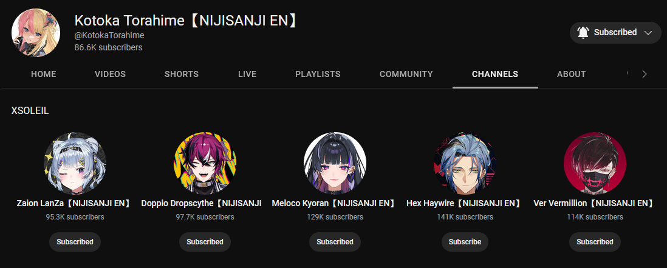Screen dimensions: 667x268
Task: Open Kotoka Torahime channel avatar
Action: 36,33
